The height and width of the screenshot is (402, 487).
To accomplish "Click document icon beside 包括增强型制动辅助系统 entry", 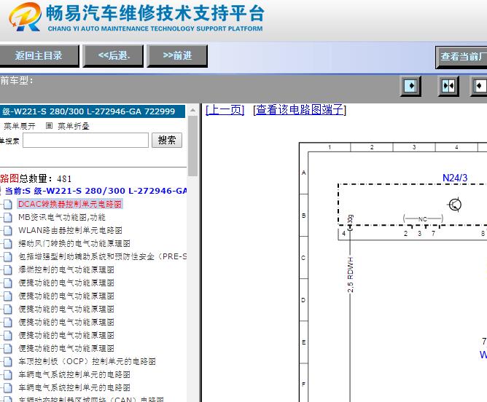I will 8,256.
